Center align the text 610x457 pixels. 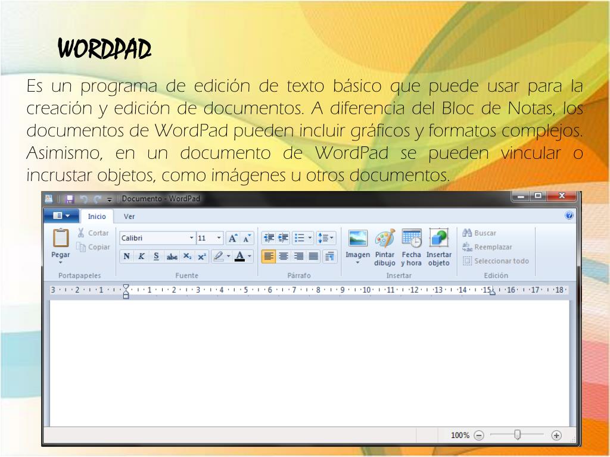[x=284, y=256]
